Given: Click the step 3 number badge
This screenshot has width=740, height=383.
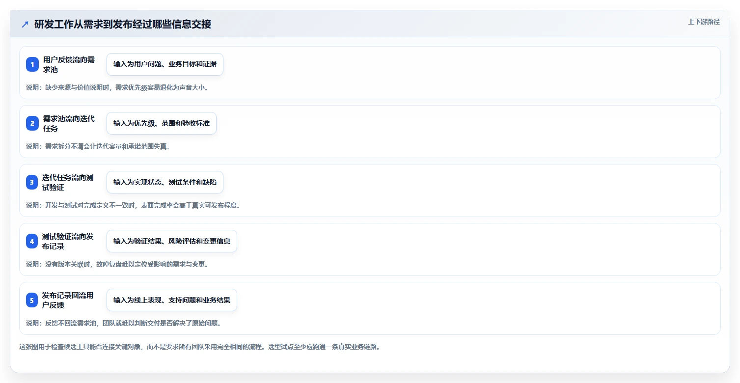Looking at the screenshot, I should [32, 182].
